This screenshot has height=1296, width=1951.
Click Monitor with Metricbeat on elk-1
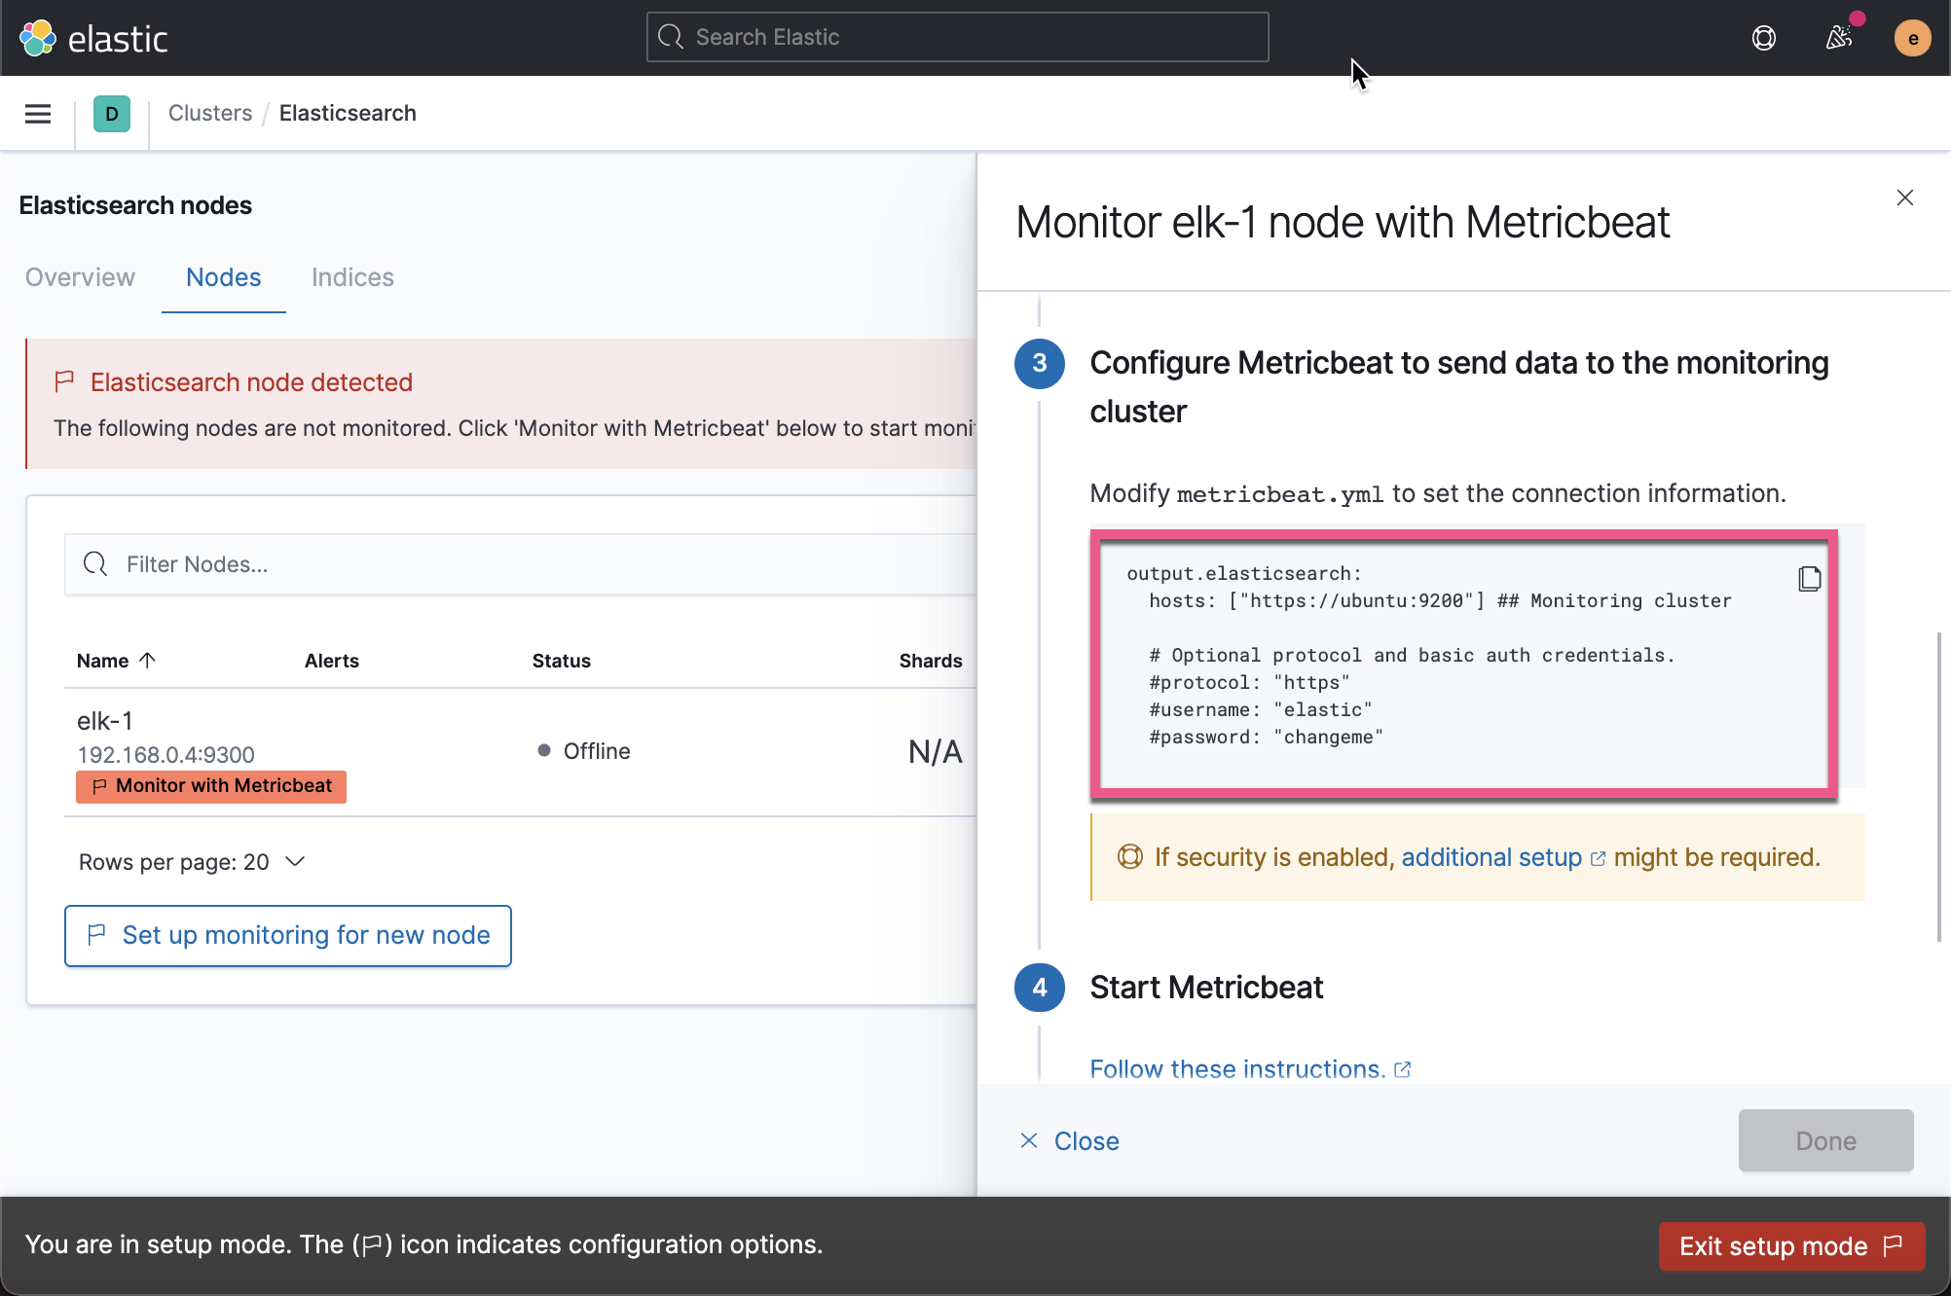click(x=221, y=786)
